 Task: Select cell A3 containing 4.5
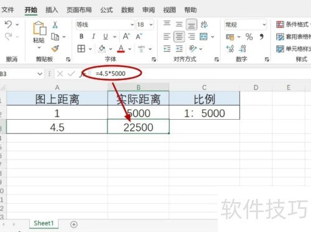57,127
